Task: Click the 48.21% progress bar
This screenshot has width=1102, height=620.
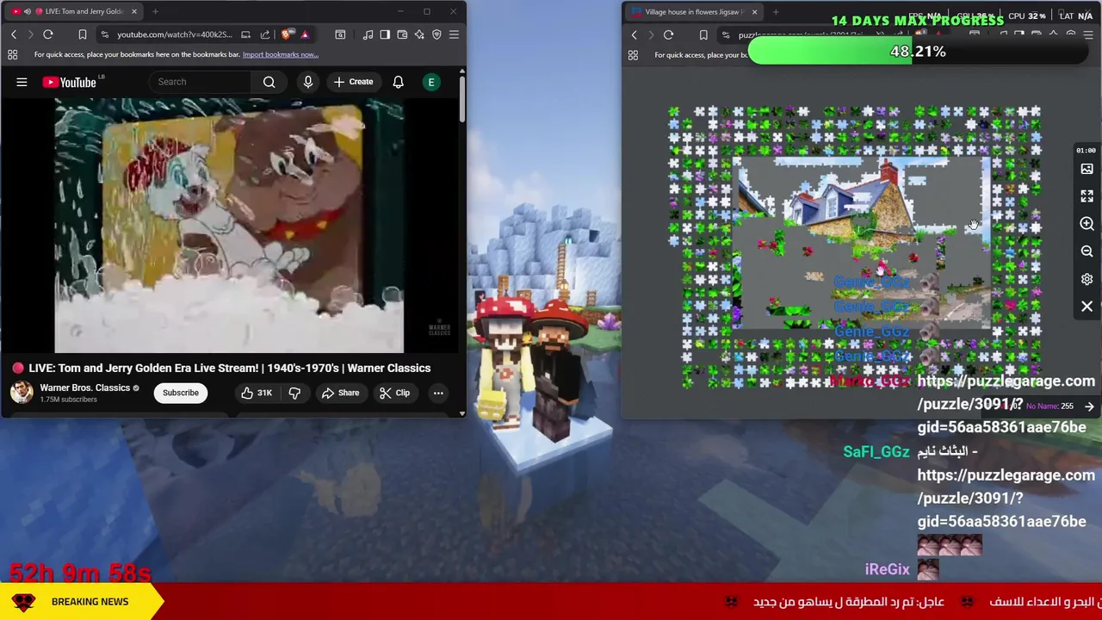Action: (x=918, y=52)
